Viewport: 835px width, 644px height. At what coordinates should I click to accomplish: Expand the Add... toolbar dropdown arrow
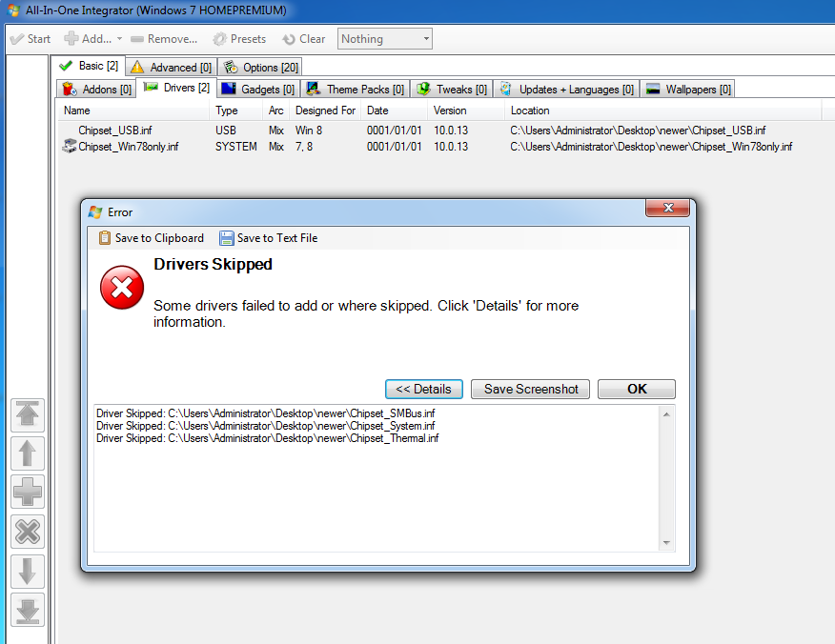click(x=119, y=39)
